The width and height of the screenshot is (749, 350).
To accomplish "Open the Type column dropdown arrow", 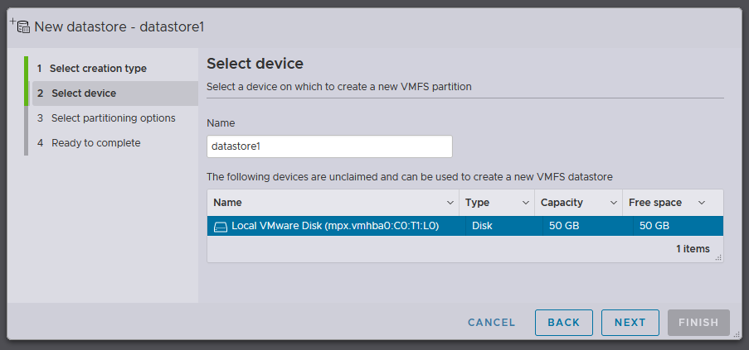I will point(525,203).
